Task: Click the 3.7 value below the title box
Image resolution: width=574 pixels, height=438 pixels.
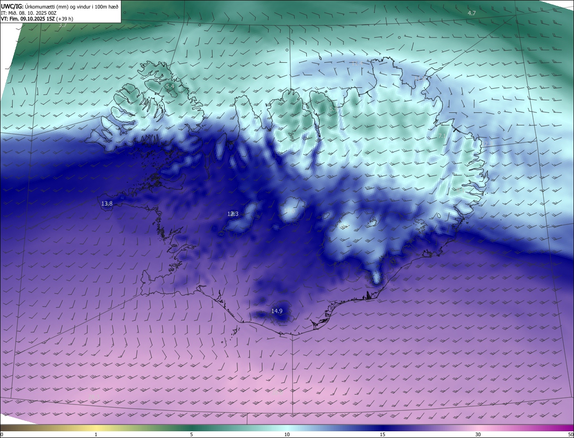Action: (62, 26)
